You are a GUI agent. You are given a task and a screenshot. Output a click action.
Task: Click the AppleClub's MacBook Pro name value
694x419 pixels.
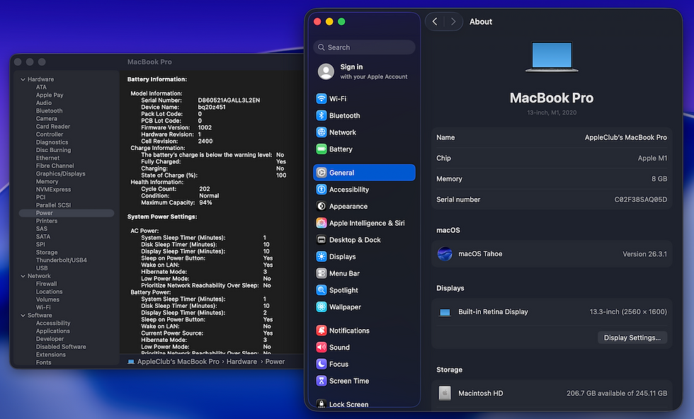coord(626,137)
